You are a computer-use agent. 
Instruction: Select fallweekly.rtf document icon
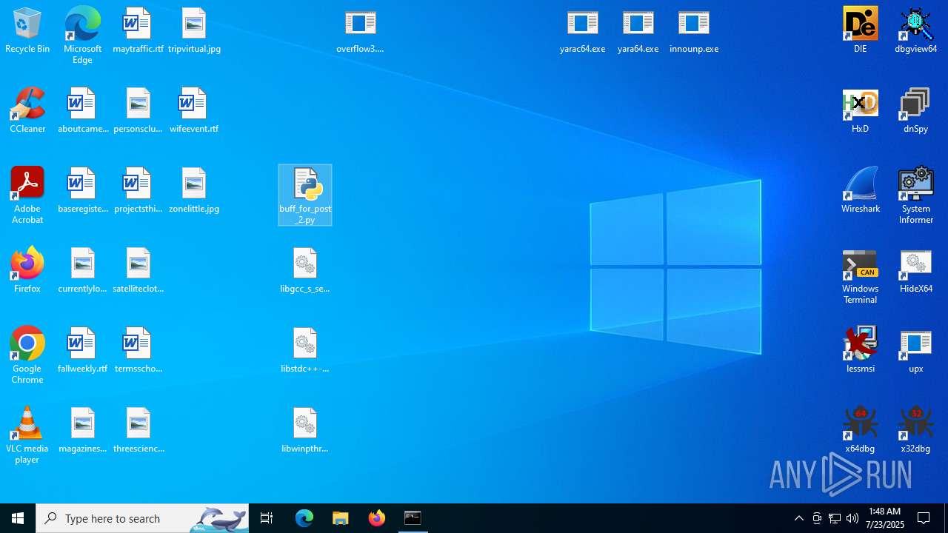pos(83,351)
